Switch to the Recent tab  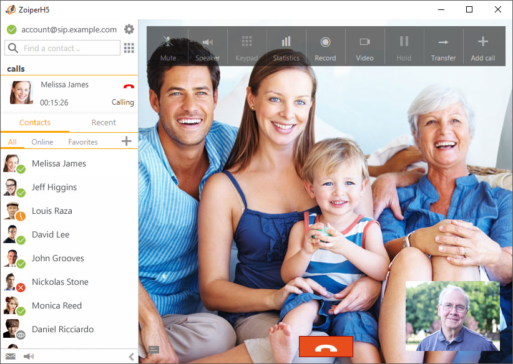point(104,123)
